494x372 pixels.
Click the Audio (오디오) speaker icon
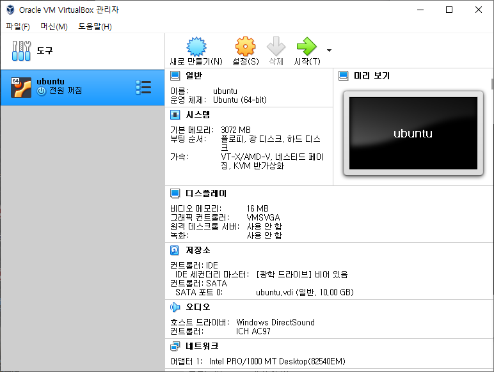click(x=175, y=307)
